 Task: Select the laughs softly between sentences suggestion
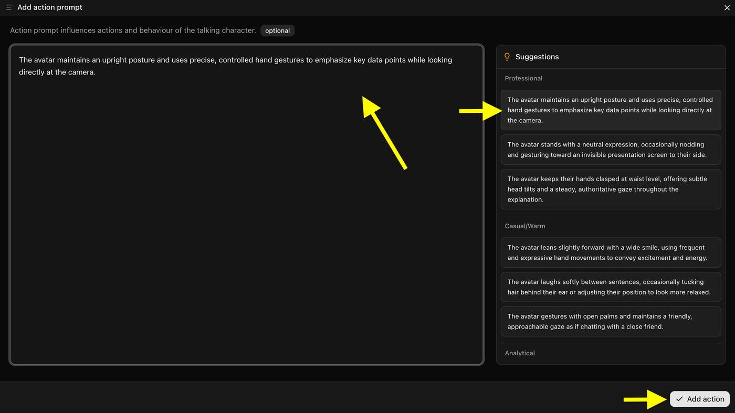point(611,287)
